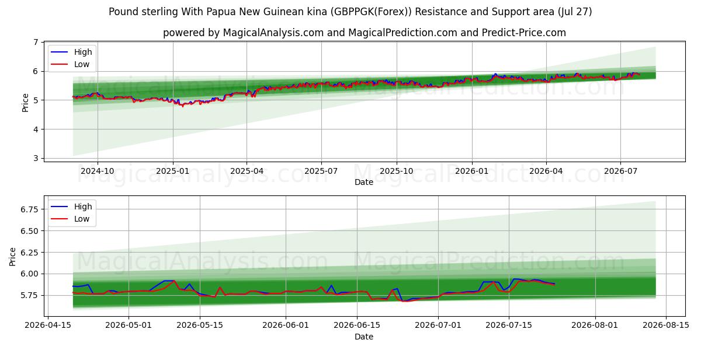Click the 'Price' y-axis label of top chart
Image resolution: width=701 pixels, height=350 pixels.
point(25,102)
